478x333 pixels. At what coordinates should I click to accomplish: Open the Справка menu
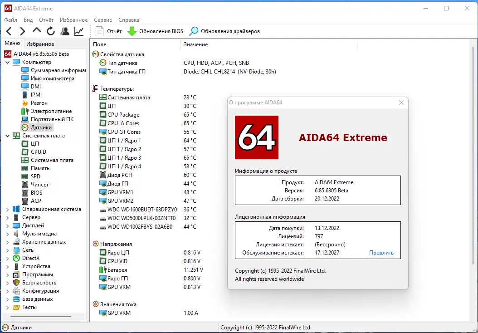tap(129, 20)
